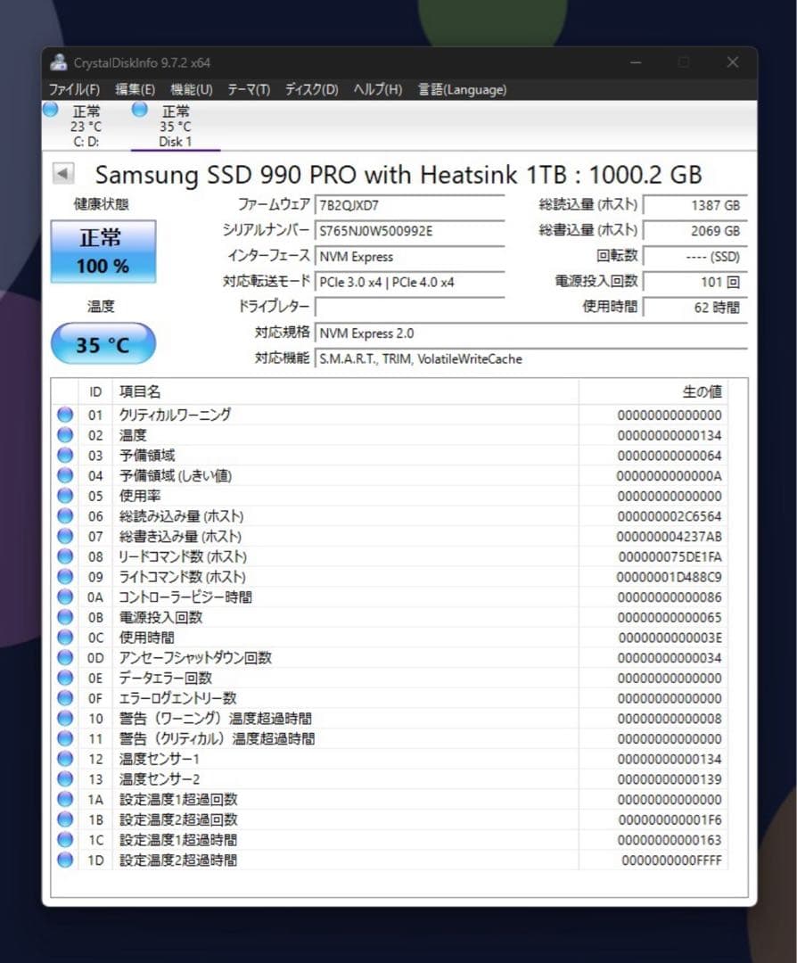Open the ディスク(D) menu
The height and width of the screenshot is (963, 797).
(310, 89)
